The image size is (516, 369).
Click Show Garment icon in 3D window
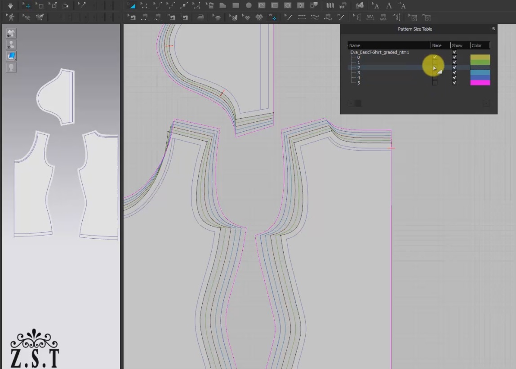pos(11,33)
